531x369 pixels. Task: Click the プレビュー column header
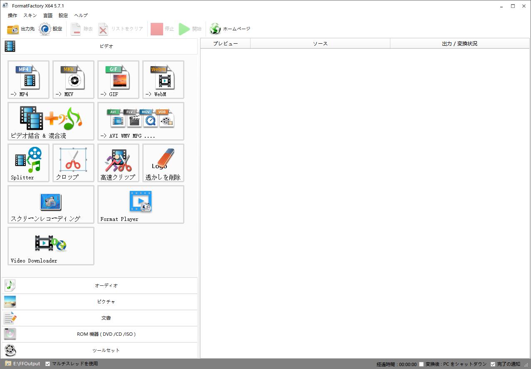225,43
